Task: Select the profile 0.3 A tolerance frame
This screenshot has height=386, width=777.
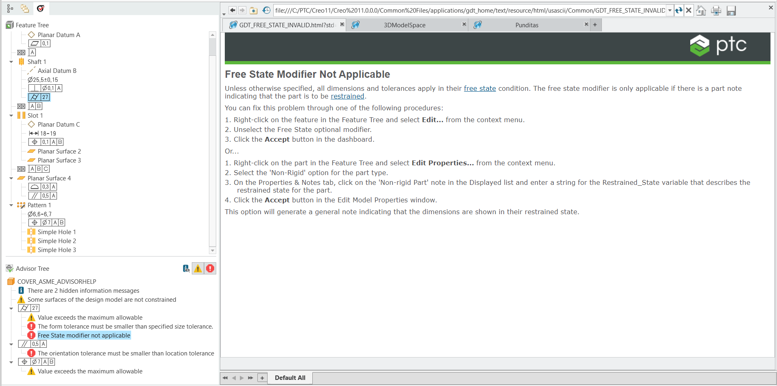Action: pos(43,186)
